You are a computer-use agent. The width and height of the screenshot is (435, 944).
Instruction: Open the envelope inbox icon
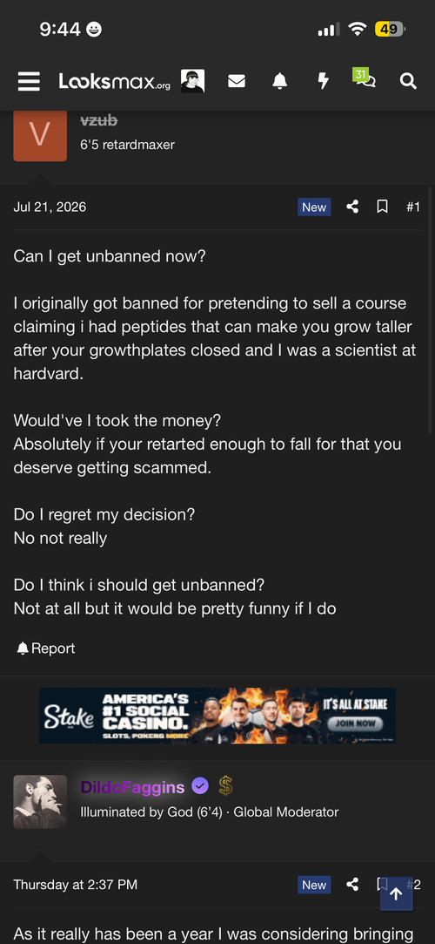pos(237,81)
